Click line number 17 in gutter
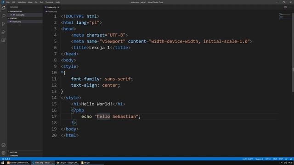Viewport: 294px width, 165px height. coord(54,116)
